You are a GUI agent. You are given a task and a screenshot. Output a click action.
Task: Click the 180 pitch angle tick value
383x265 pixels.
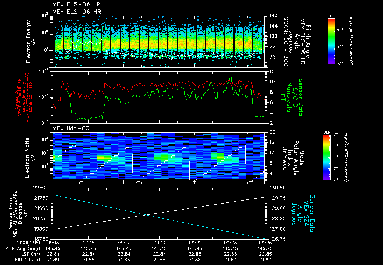273,16
